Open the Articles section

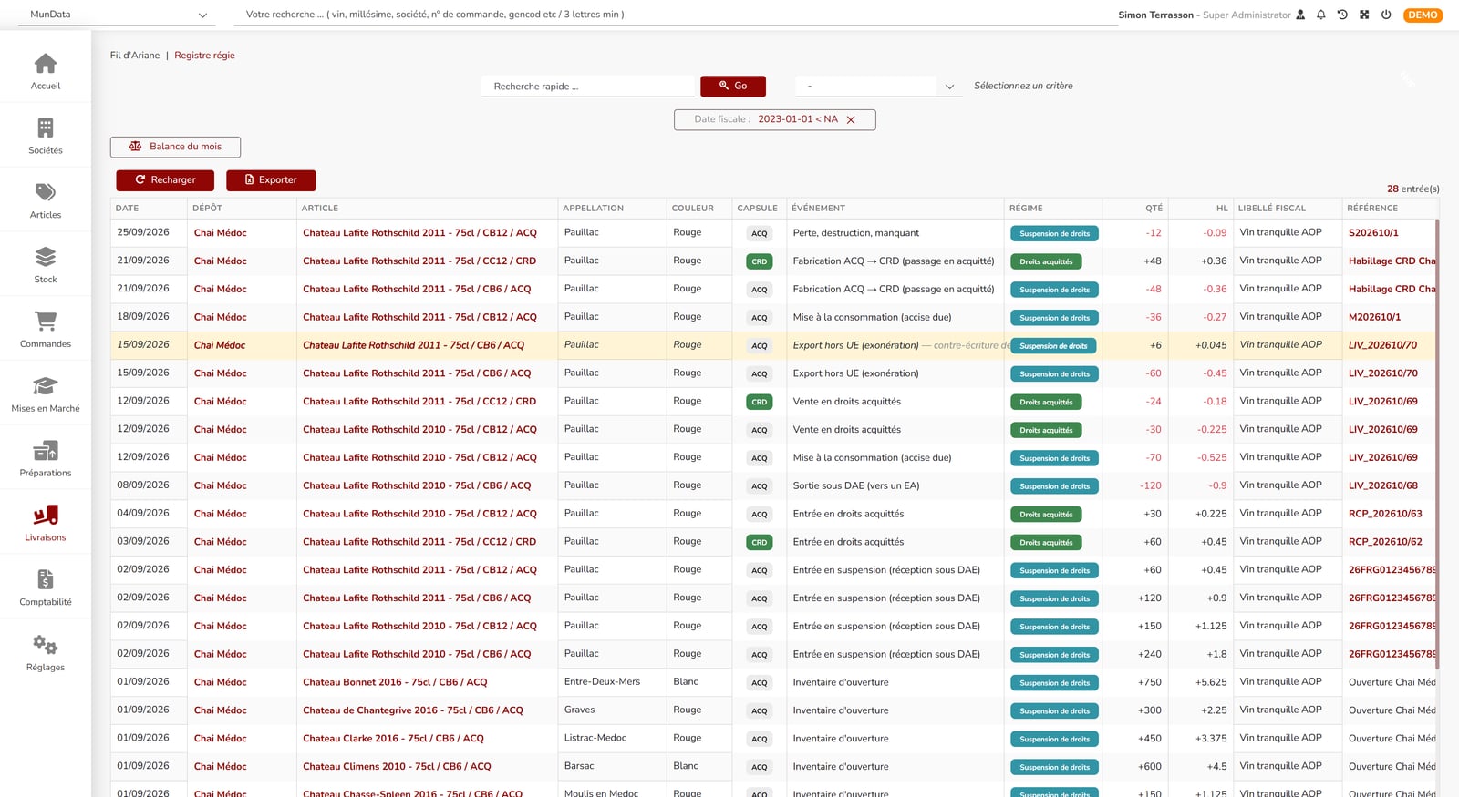(x=46, y=200)
